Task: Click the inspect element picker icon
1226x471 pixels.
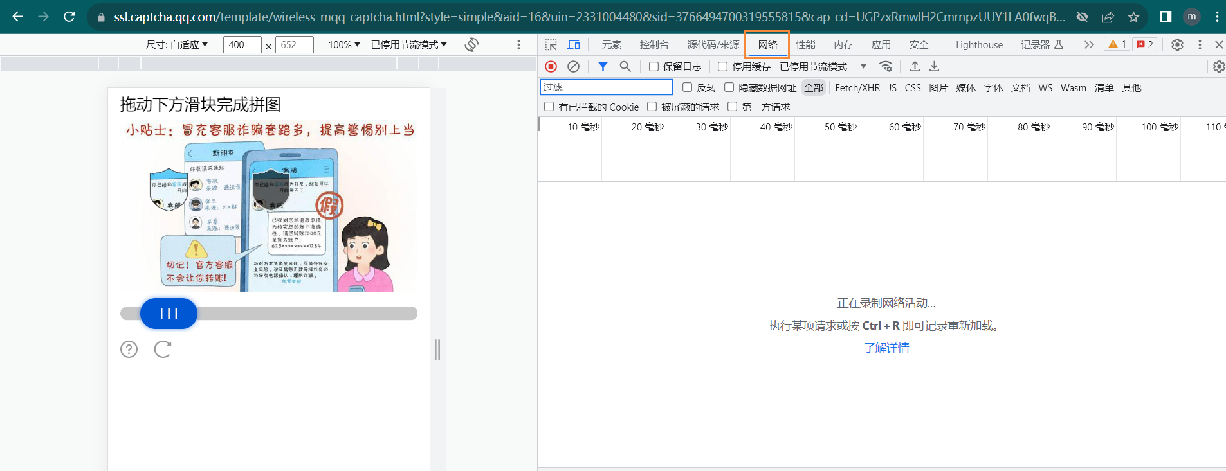Action: [551, 44]
